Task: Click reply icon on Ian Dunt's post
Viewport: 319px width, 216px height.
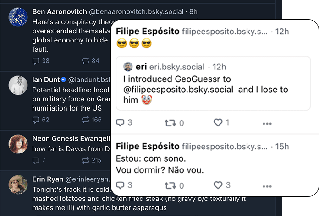Action: (x=36, y=120)
